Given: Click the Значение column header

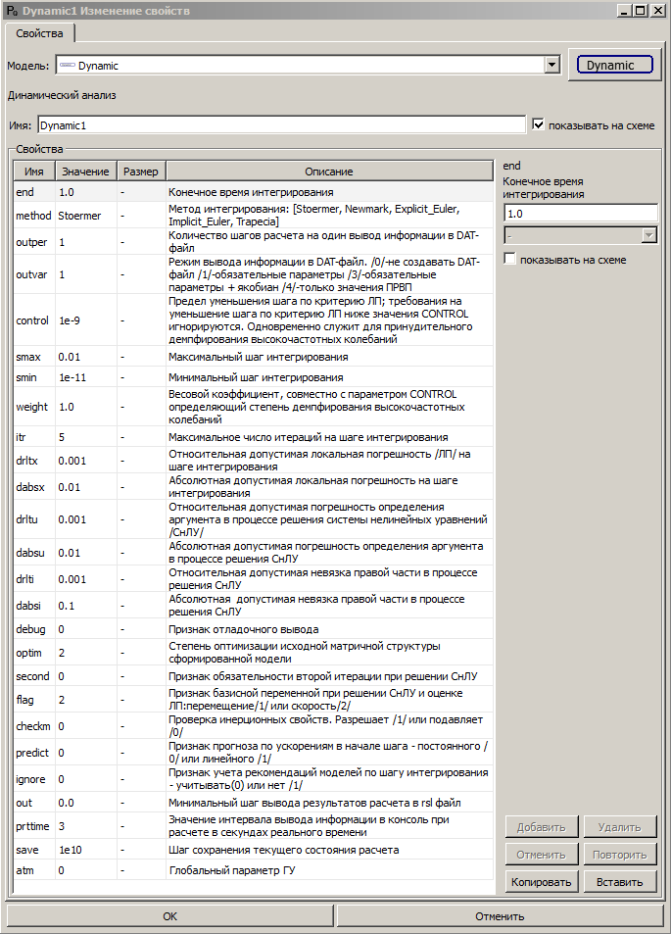Looking at the screenshot, I should [x=83, y=172].
